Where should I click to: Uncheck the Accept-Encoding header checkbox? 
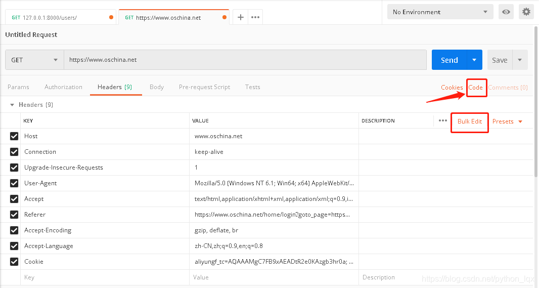[x=14, y=230]
